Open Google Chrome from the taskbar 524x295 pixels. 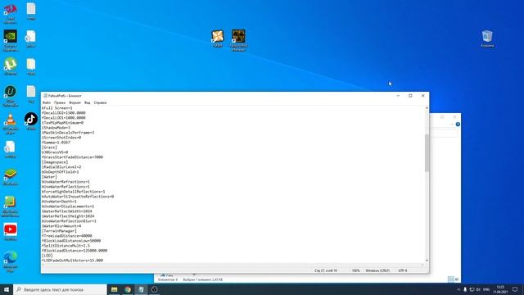point(128,289)
